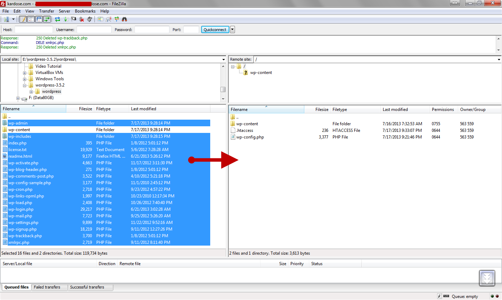Screen dimensions: 502x300
Task: Click the wp-admin folder icon
Action: (5, 123)
